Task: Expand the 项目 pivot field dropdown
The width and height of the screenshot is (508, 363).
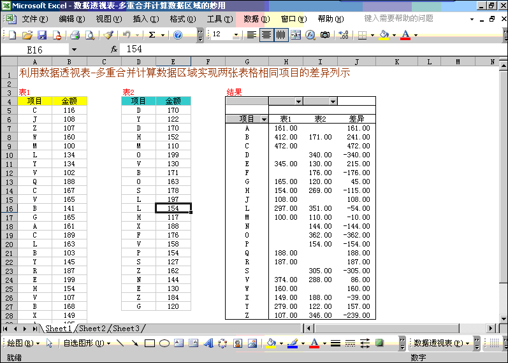Action: [264, 119]
